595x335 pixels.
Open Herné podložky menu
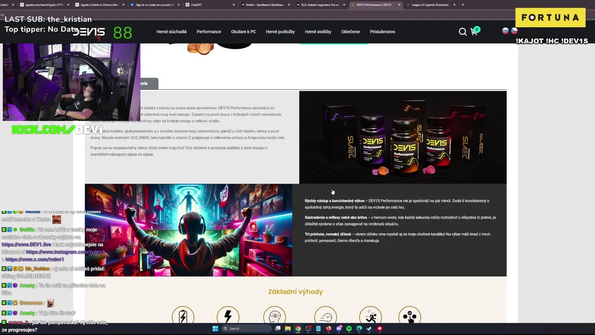click(x=280, y=32)
